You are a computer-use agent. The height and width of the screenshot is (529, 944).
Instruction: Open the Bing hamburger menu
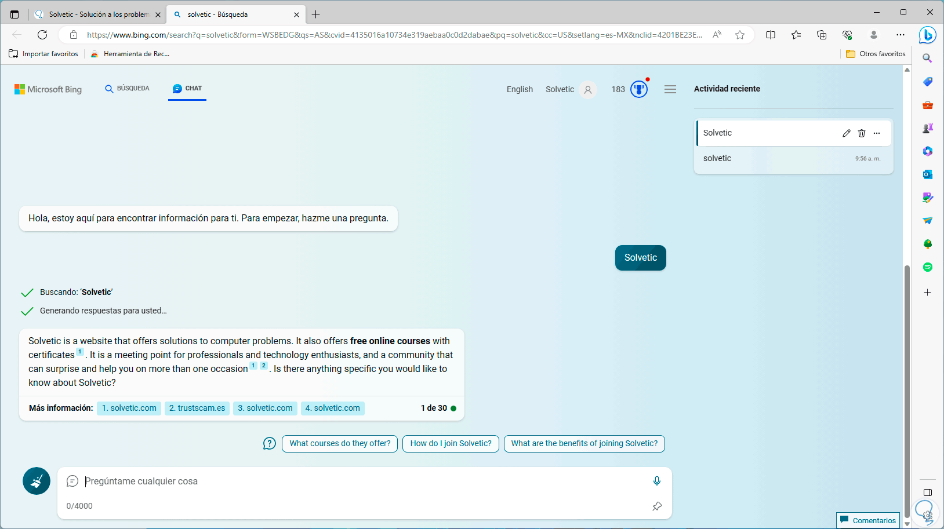coord(670,89)
